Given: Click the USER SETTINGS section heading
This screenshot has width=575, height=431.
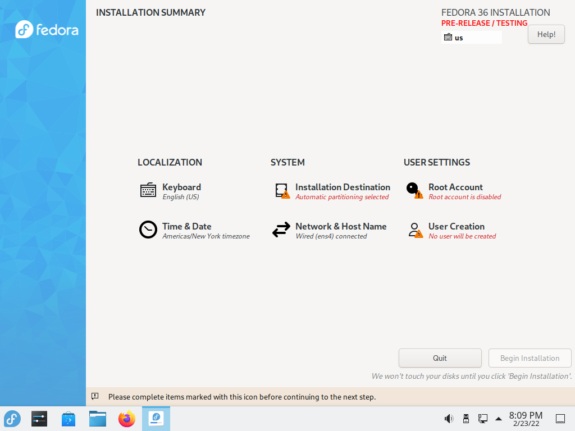Looking at the screenshot, I should pos(437,162).
